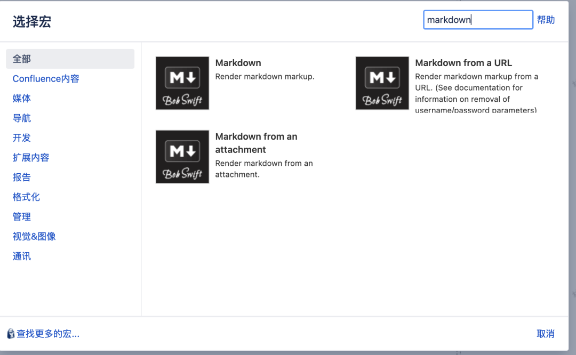Select the 开发 category
Image resolution: width=576 pixels, height=355 pixels.
(x=22, y=138)
